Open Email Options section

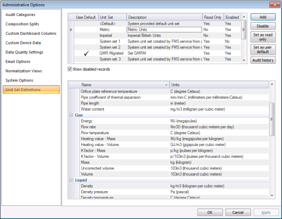[18, 62]
